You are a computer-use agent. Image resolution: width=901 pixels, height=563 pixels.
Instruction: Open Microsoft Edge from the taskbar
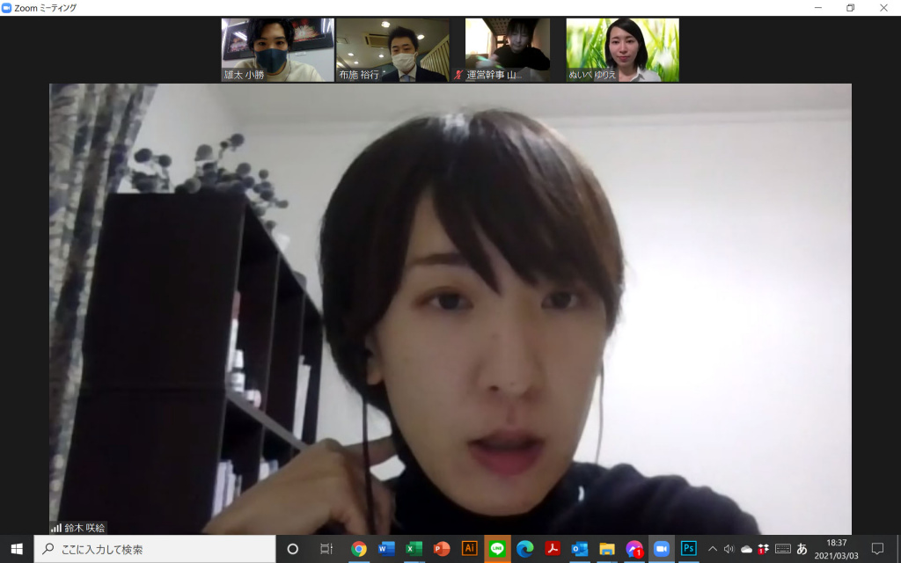[525, 549]
